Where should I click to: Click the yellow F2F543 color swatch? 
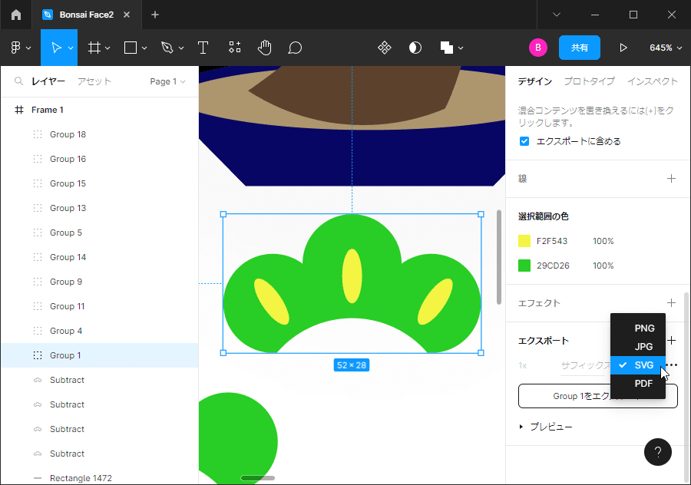524,241
